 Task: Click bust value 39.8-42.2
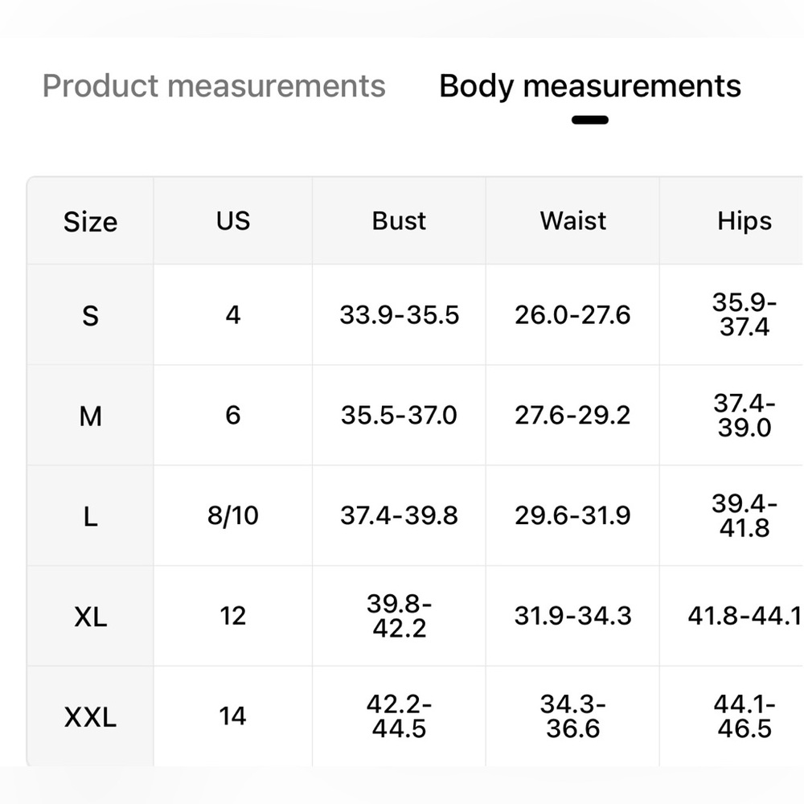pos(399,616)
